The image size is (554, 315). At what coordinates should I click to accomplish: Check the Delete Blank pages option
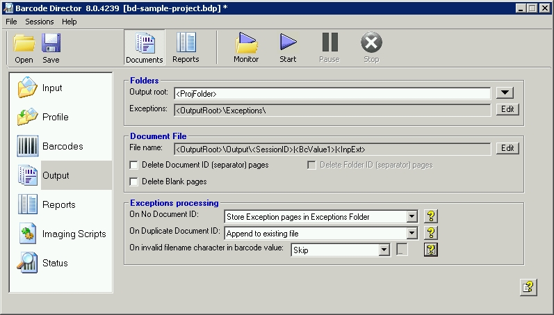pos(134,182)
